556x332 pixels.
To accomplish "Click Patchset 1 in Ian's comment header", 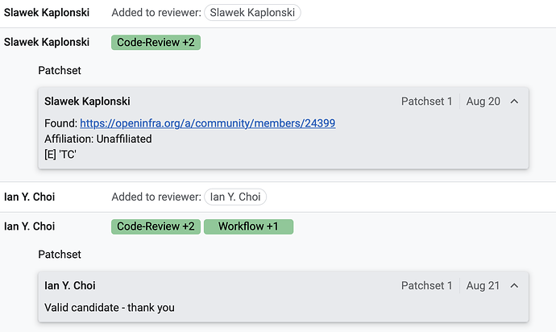I will [426, 285].
